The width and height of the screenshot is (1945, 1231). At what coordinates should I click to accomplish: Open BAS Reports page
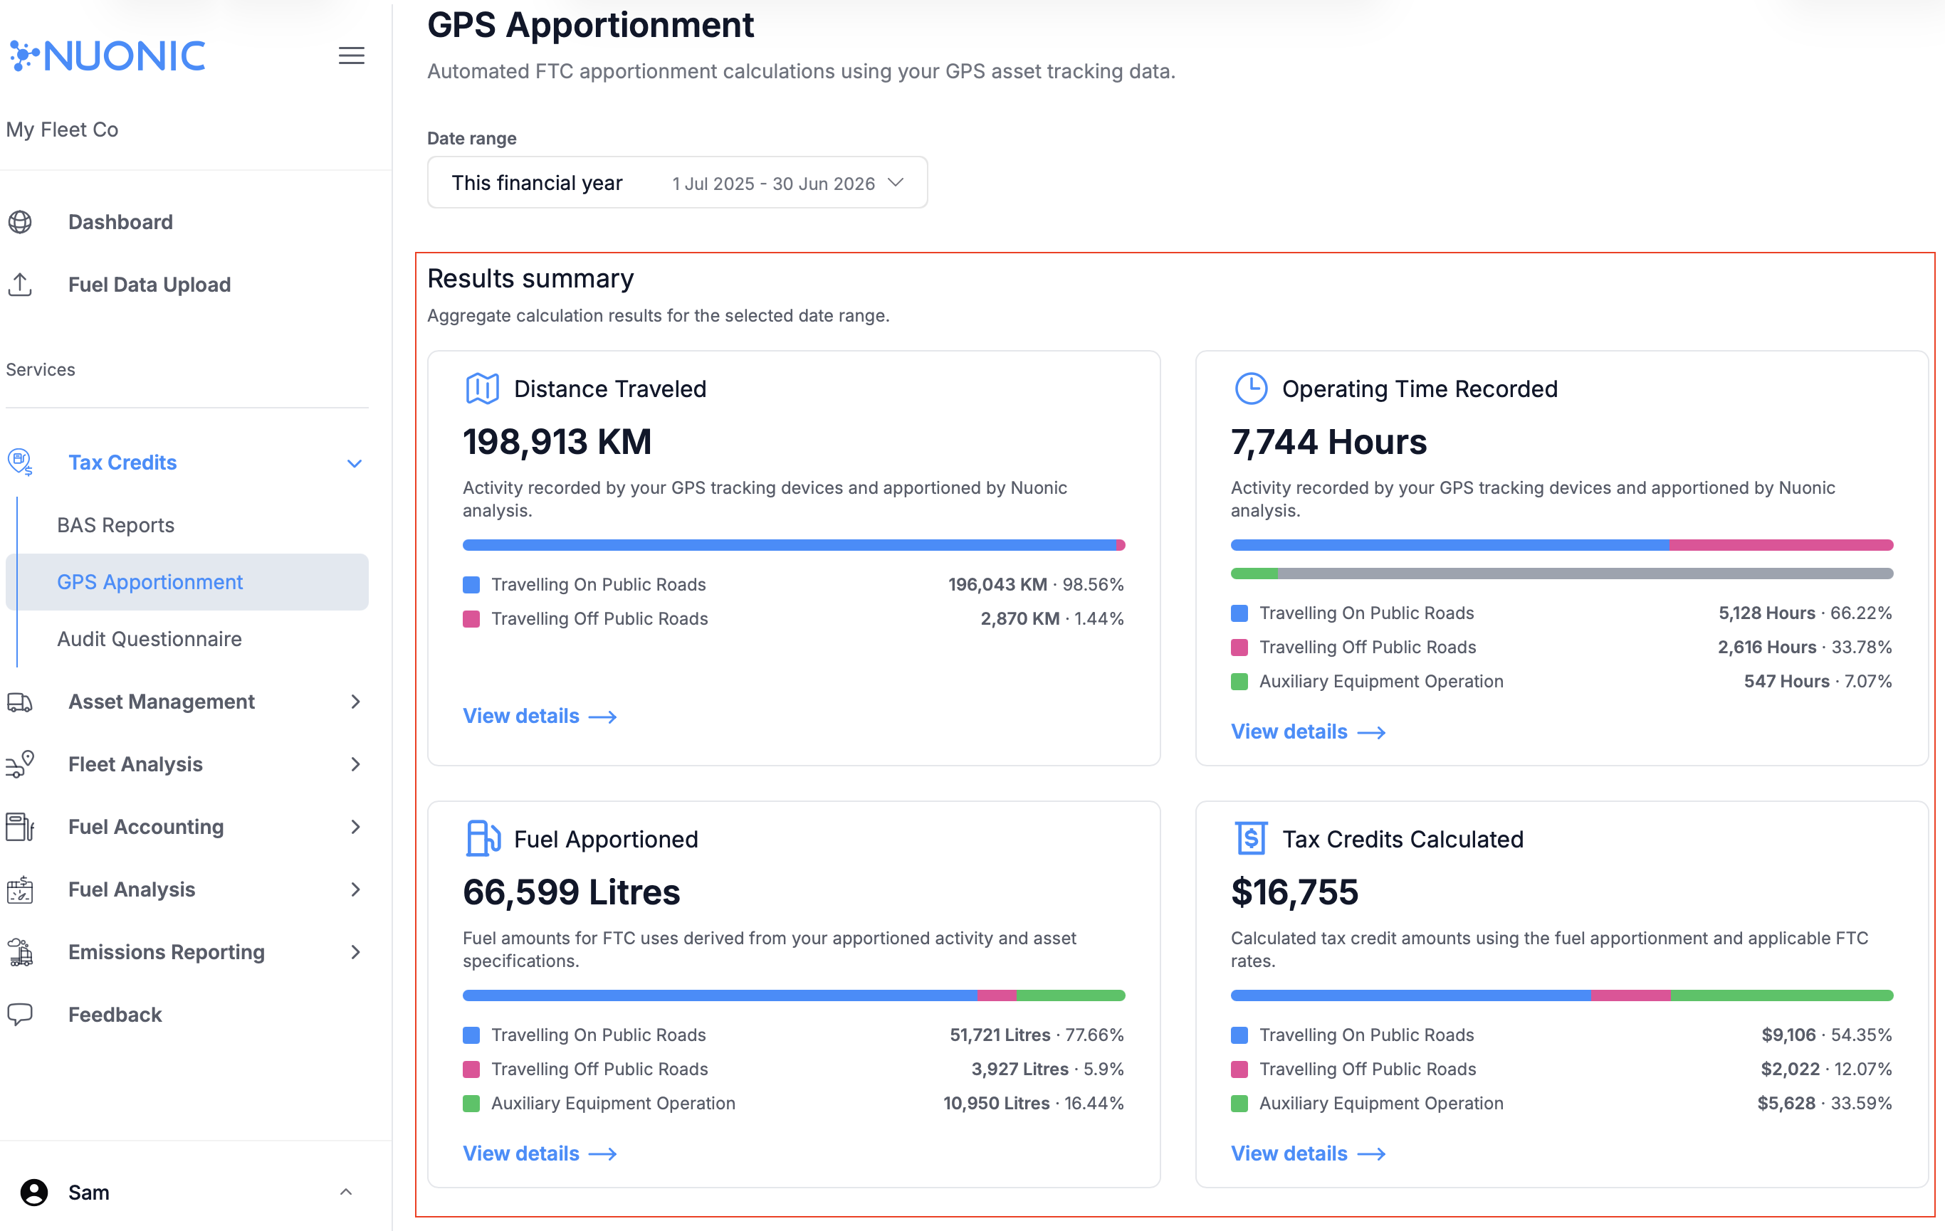[x=115, y=524]
